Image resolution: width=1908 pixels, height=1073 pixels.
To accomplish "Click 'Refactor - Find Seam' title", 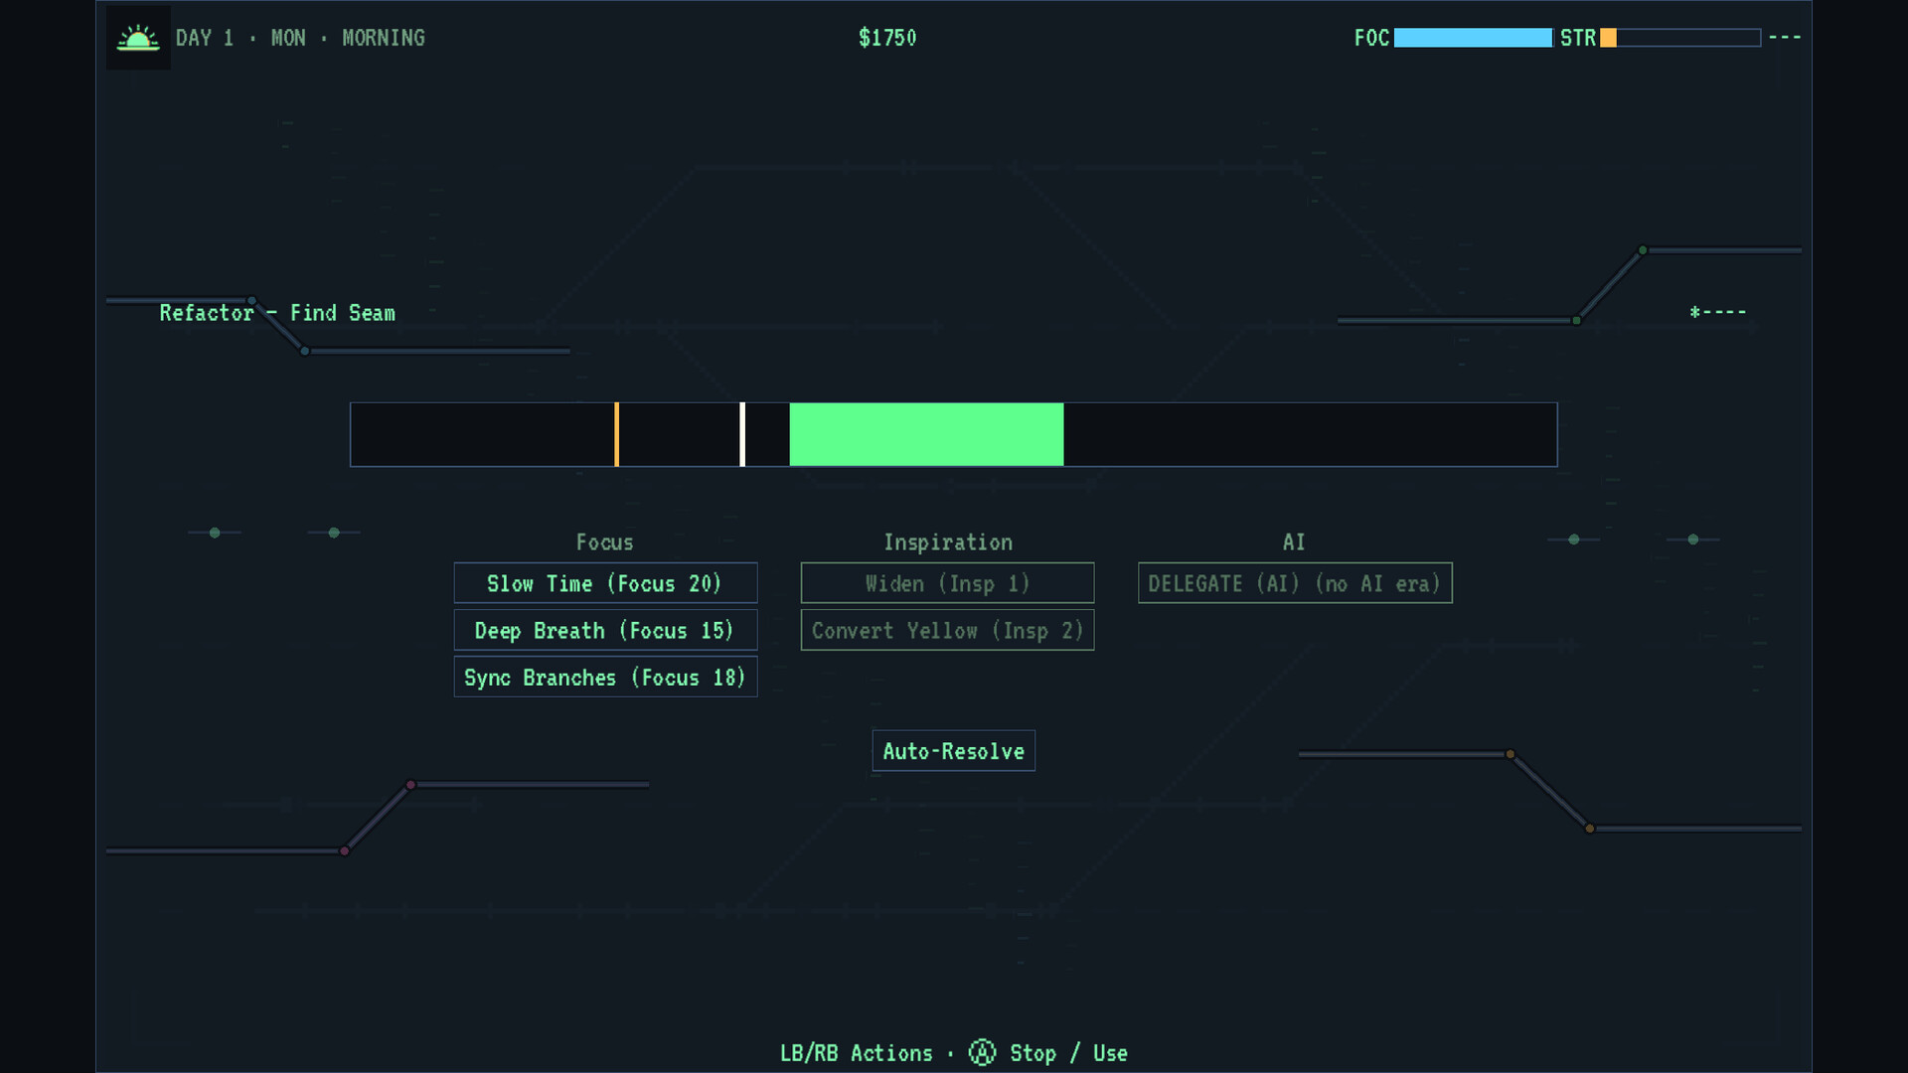I will [277, 313].
